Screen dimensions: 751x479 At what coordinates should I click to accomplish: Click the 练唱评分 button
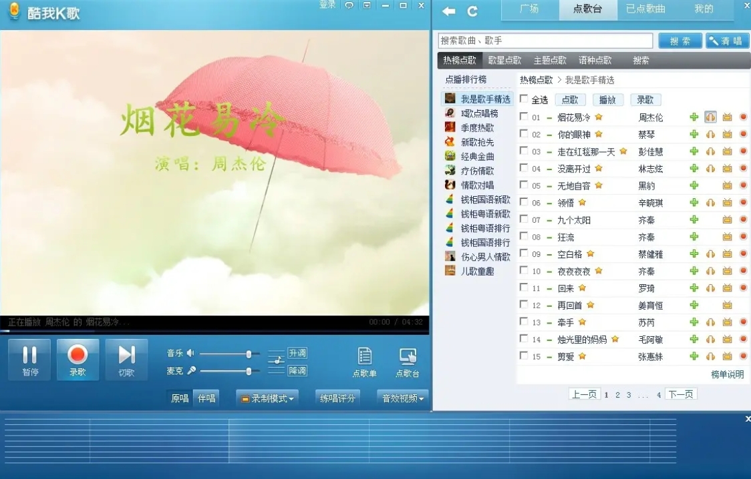(x=337, y=398)
